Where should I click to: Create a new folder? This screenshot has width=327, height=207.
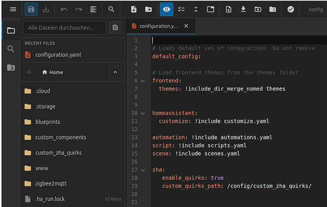pyautogui.click(x=148, y=9)
